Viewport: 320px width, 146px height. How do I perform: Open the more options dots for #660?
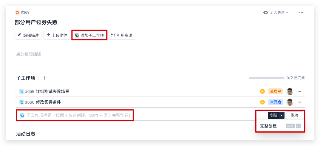(x=299, y=102)
